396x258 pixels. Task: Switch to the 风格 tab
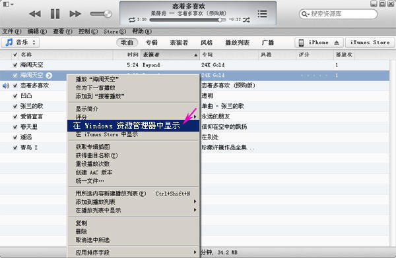coord(207,43)
